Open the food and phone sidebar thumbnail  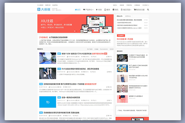coord(122,68)
